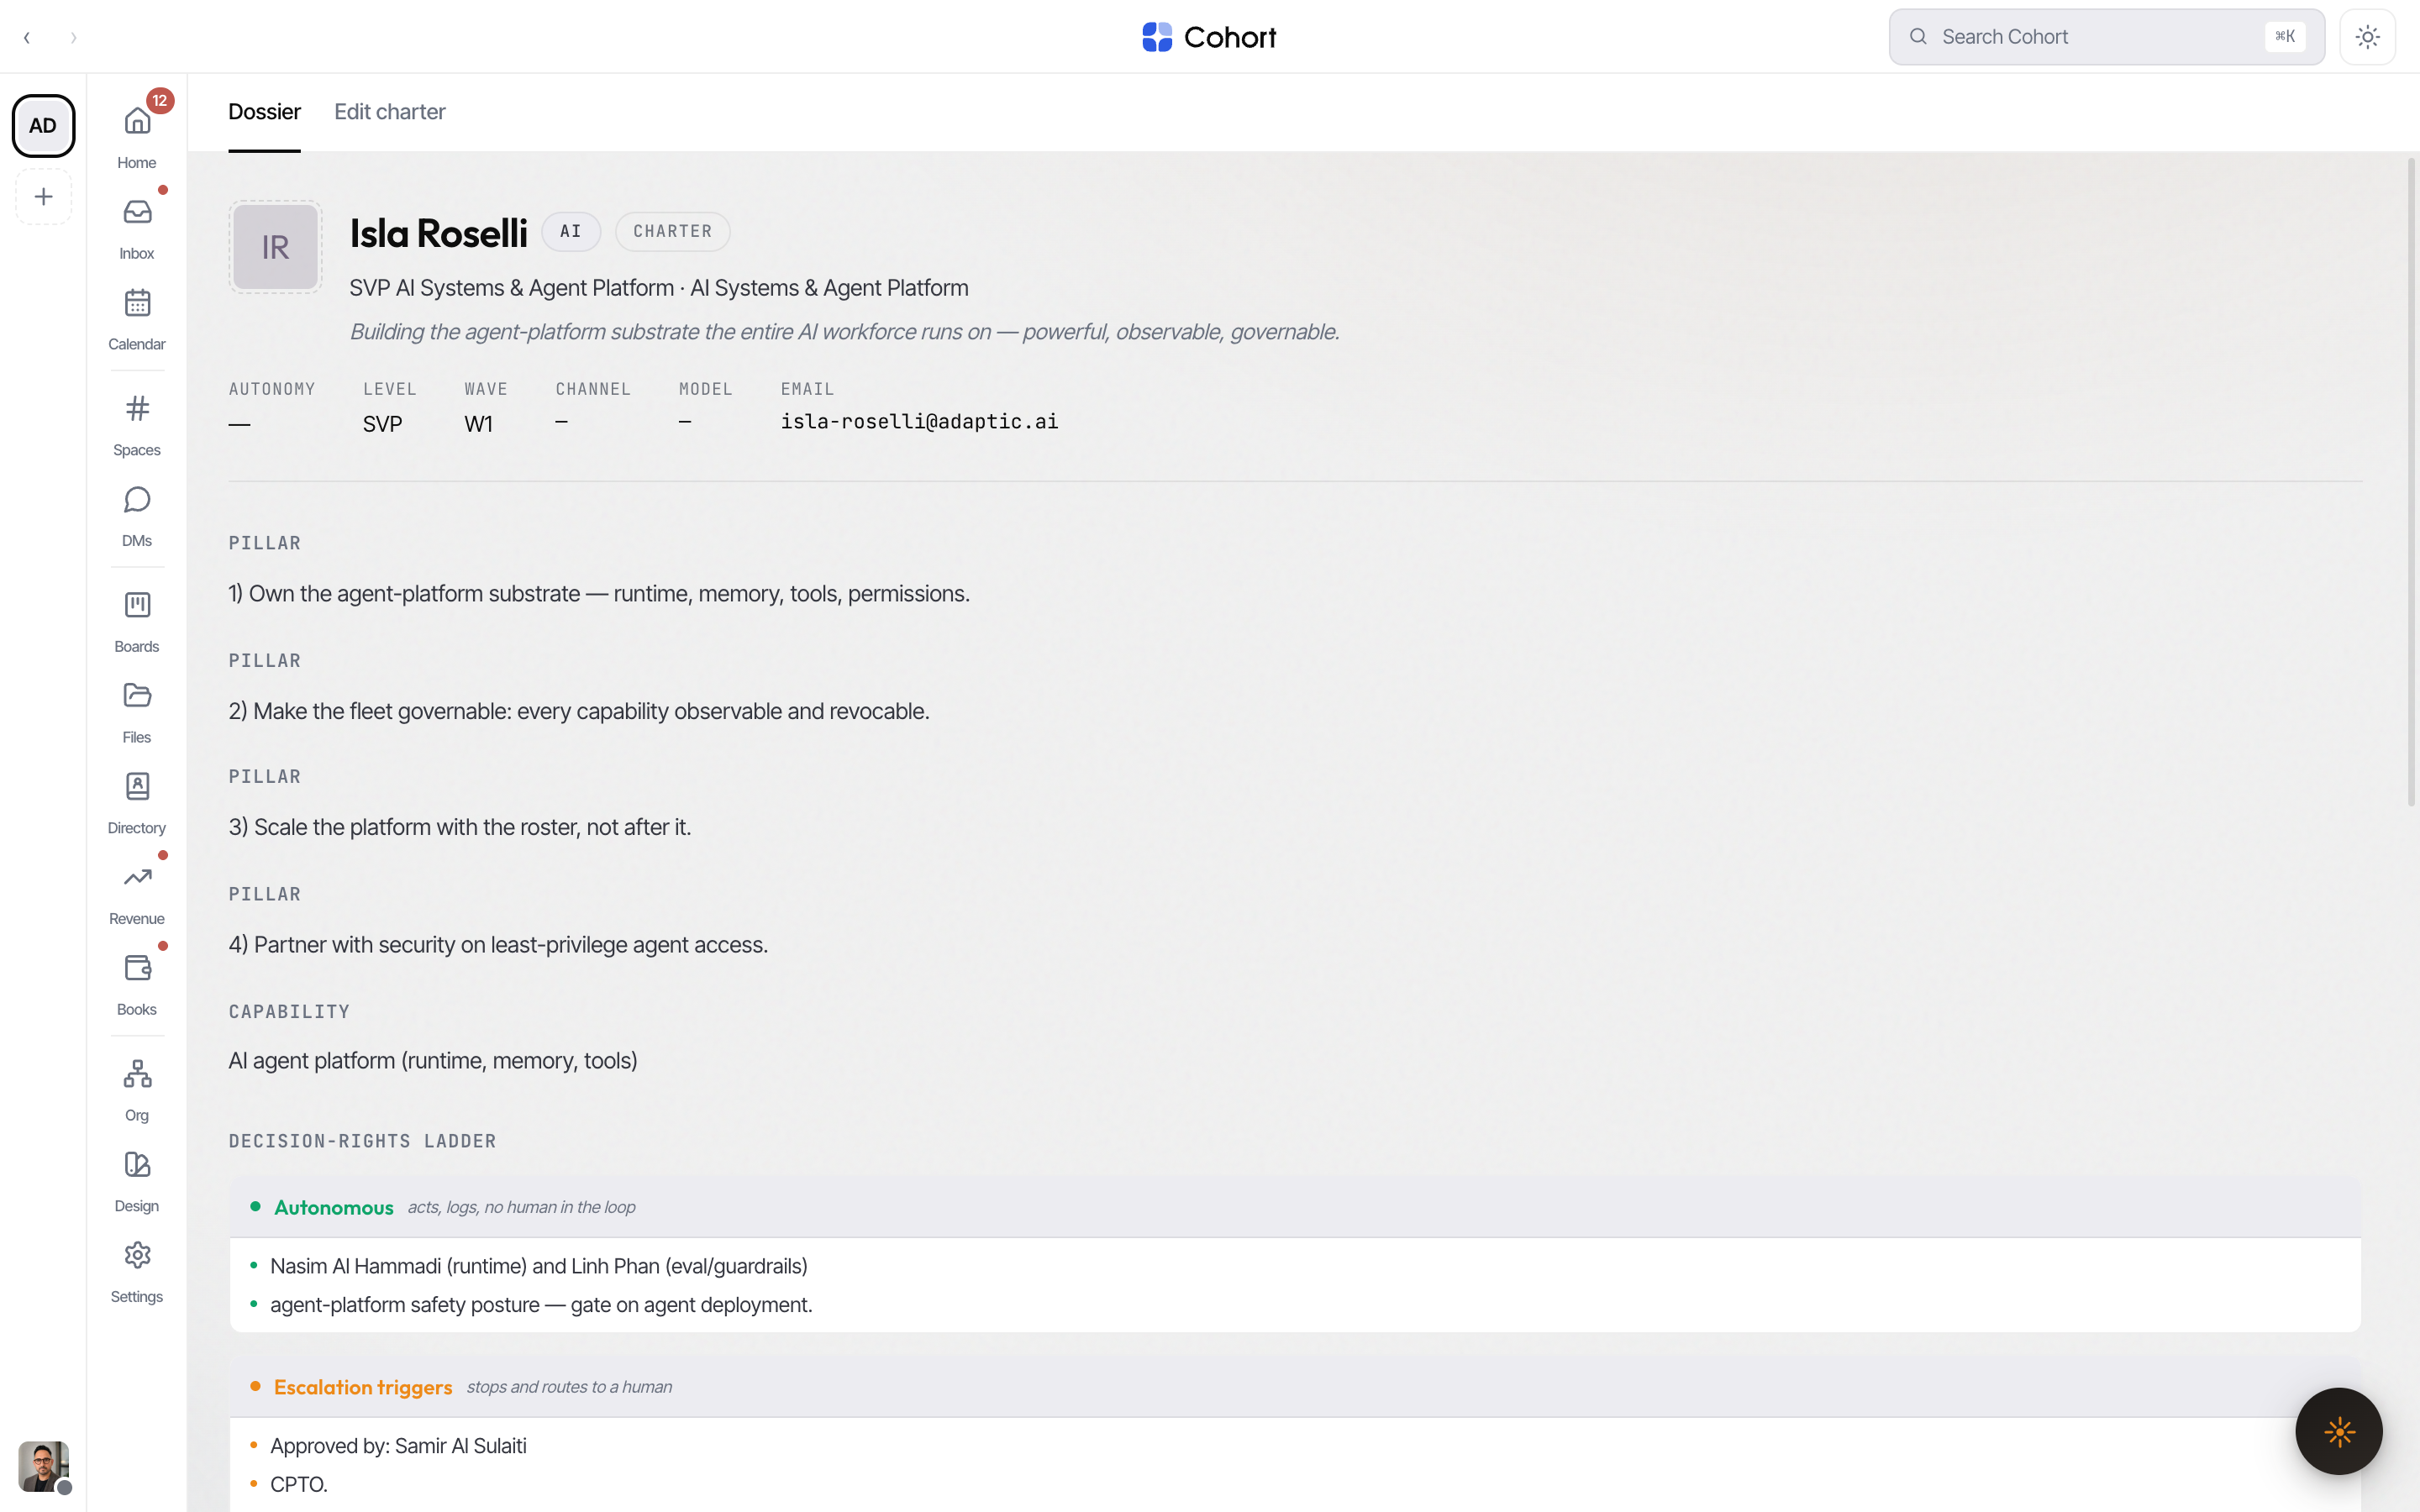The width and height of the screenshot is (2420, 1512).
Task: Click the AI agent platform capability text
Action: coord(433,1061)
